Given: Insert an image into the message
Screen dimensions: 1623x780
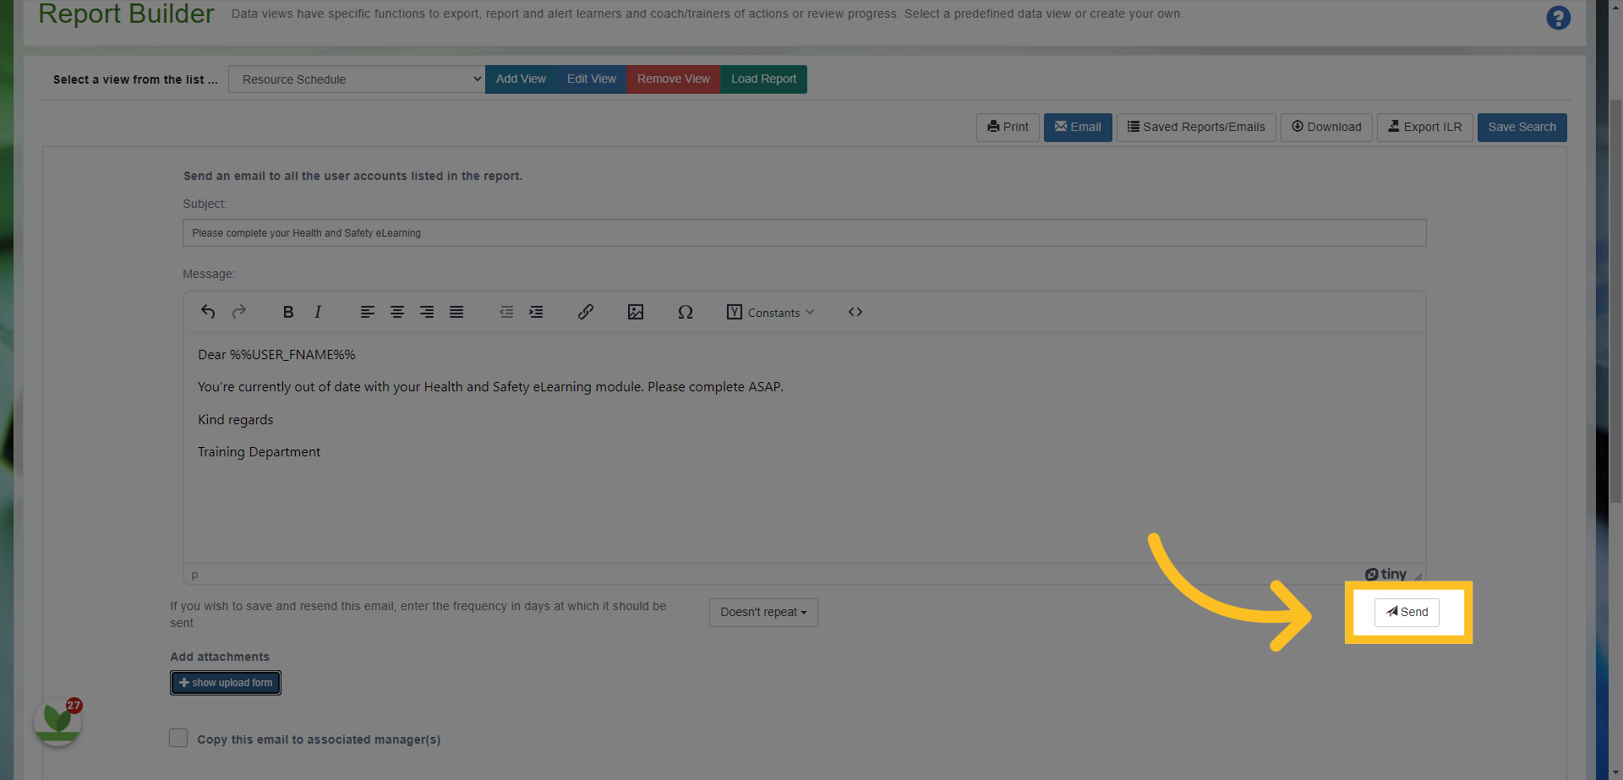Looking at the screenshot, I should click(x=636, y=312).
